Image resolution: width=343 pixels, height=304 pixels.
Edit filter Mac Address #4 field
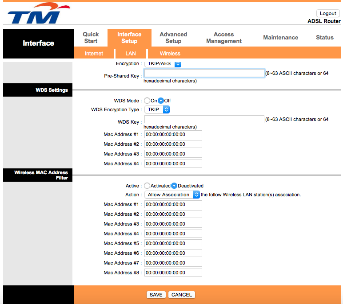[173, 234]
